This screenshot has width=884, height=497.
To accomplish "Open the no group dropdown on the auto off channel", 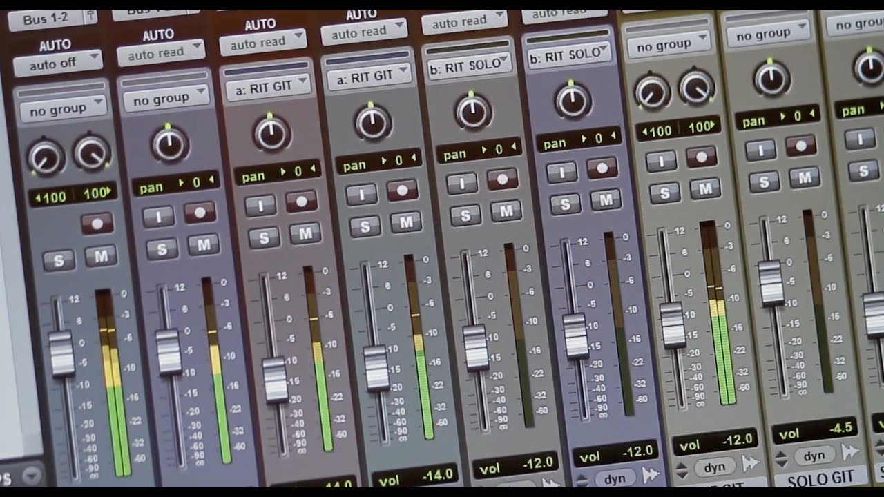I will coord(62,109).
